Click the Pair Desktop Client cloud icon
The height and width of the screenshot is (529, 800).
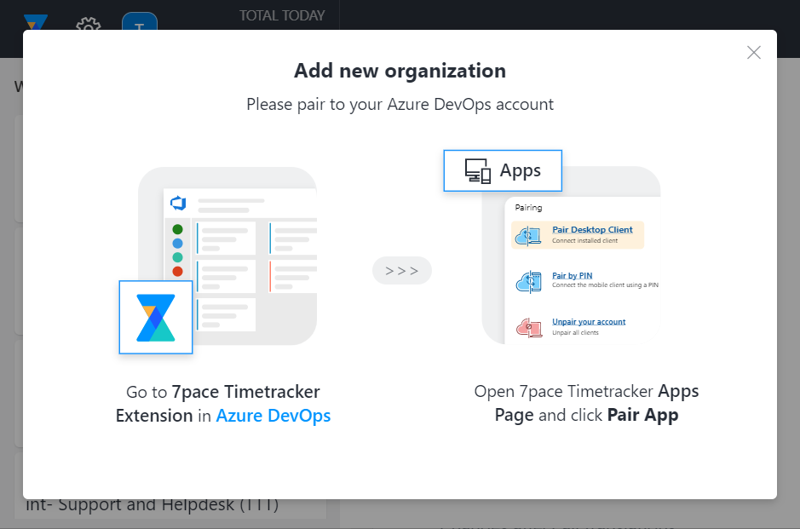[x=528, y=236]
